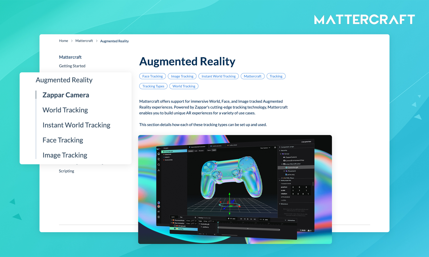The height and width of the screenshot is (257, 429).
Task: Open Zappar Camera in sidebar navigation
Action: coord(66,95)
